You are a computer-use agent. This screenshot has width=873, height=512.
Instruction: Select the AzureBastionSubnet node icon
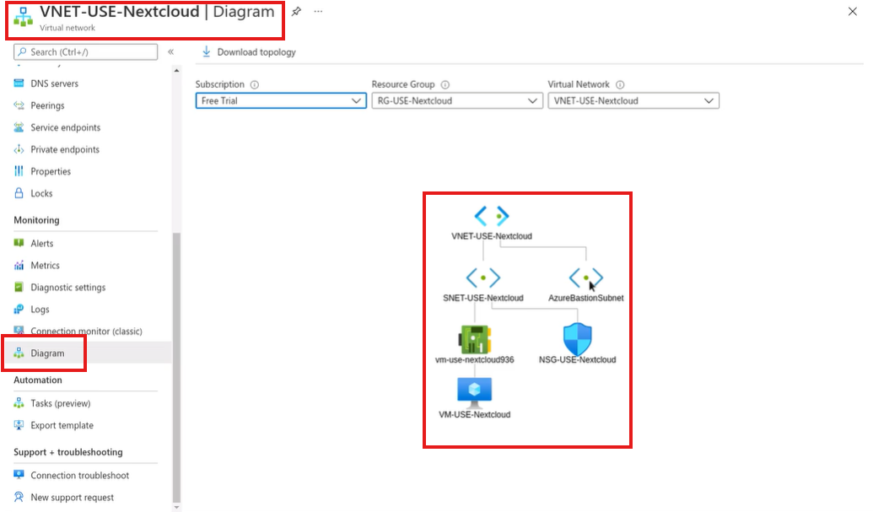click(585, 278)
